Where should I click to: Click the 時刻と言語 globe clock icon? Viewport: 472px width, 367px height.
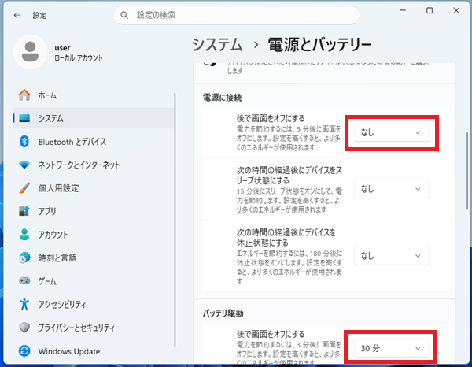(x=24, y=258)
